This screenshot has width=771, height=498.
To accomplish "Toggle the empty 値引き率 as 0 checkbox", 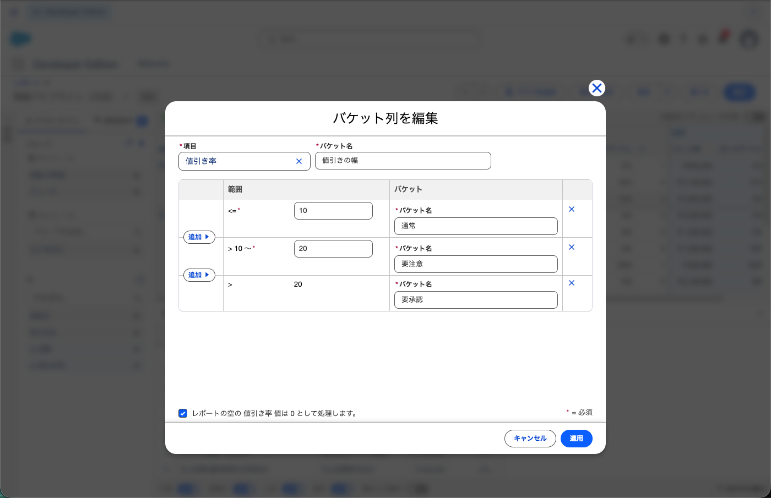I will click(183, 413).
